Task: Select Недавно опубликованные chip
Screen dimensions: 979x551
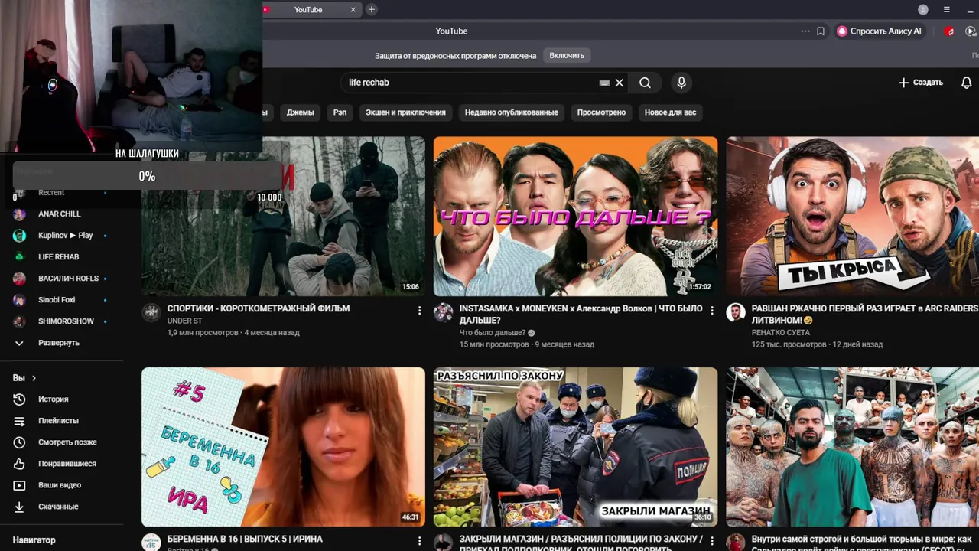Action: (512, 112)
